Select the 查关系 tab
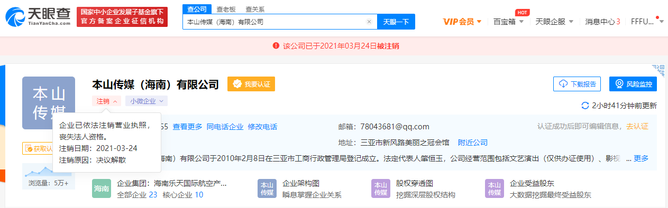This screenshot has width=668, height=208. 255,9
